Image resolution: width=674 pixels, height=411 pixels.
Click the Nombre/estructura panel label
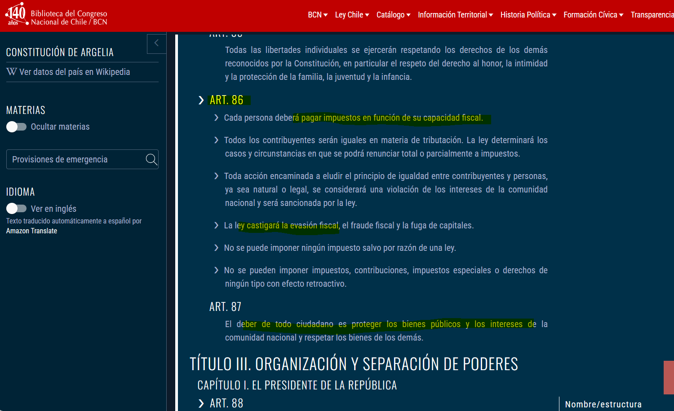pyautogui.click(x=603, y=404)
